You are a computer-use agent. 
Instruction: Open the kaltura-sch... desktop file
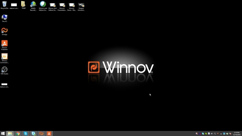pos(4,85)
